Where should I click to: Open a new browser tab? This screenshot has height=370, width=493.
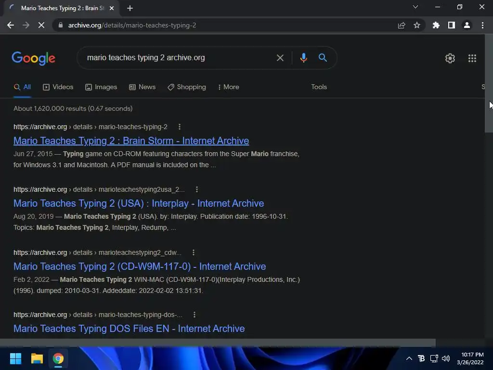pyautogui.click(x=130, y=8)
